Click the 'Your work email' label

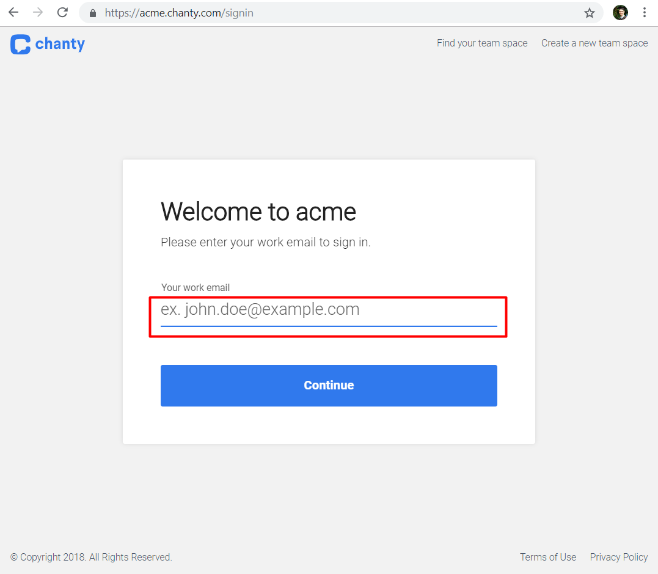point(196,288)
